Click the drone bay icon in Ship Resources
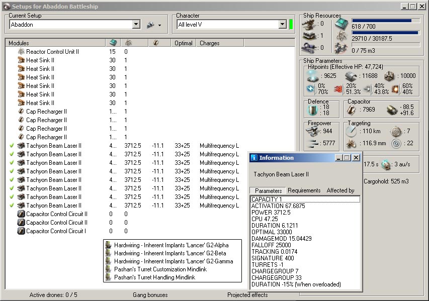This screenshot has height=301, width=429. (x=341, y=48)
